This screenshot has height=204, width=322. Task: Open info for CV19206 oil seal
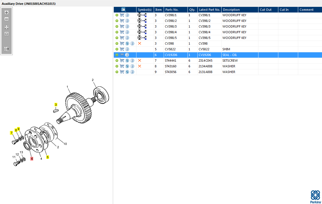[127, 55]
